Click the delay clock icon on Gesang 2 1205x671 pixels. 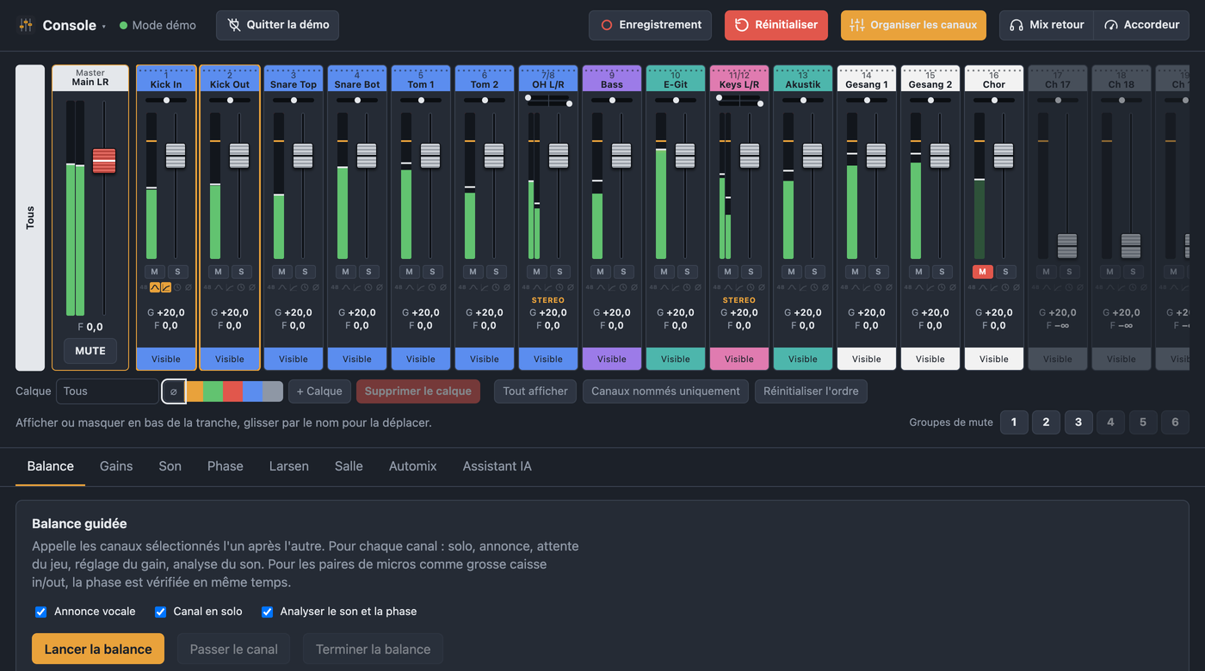pyautogui.click(x=942, y=287)
